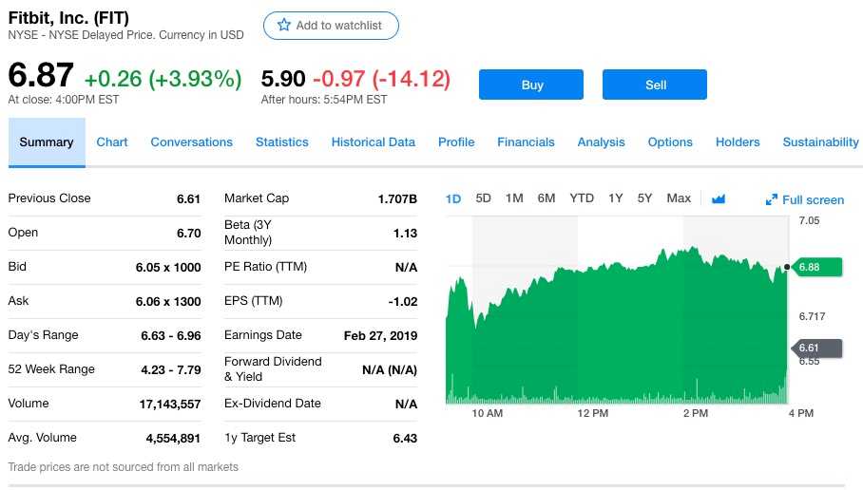Select the 1M chart range

[x=514, y=198]
